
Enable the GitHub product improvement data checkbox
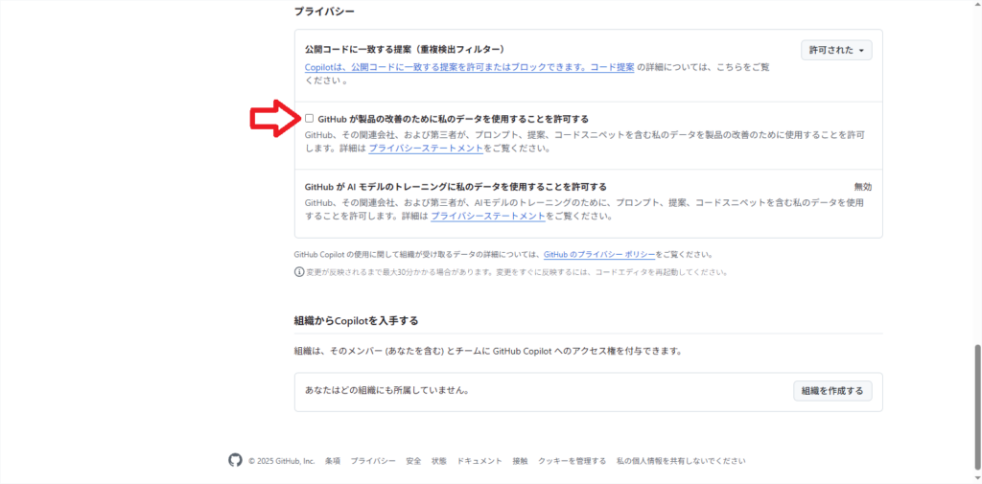point(310,118)
